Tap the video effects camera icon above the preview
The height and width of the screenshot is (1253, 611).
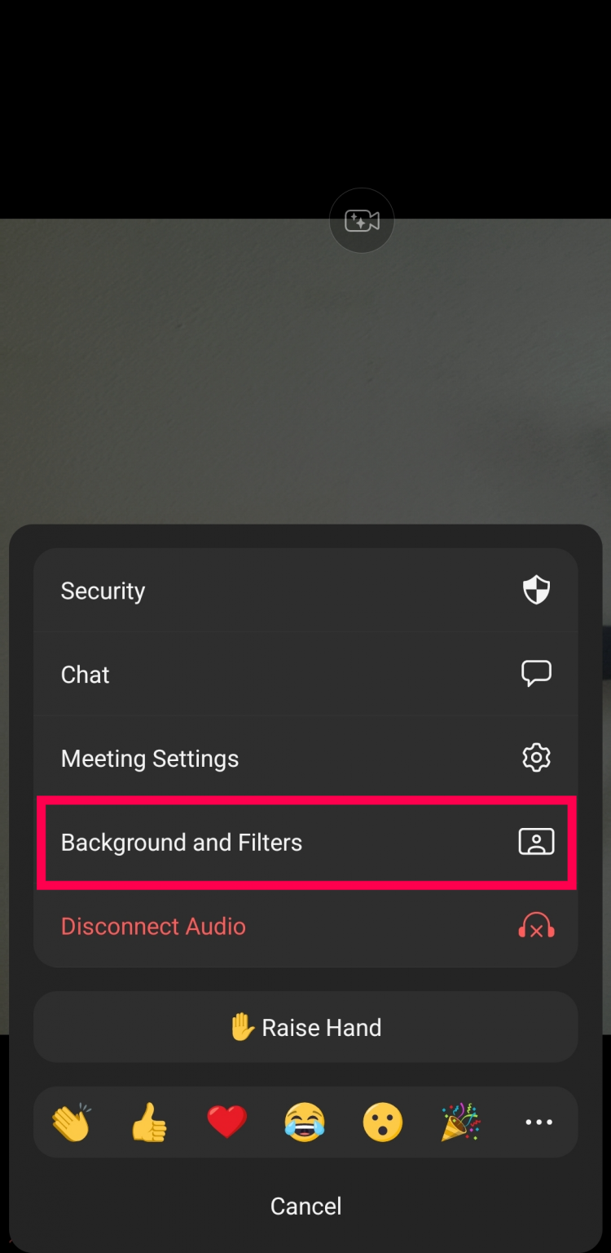(x=362, y=220)
